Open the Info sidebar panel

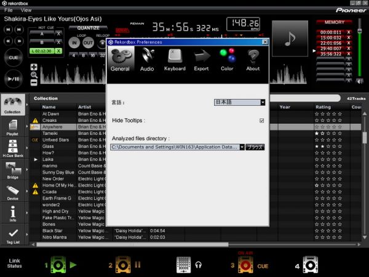click(x=13, y=213)
